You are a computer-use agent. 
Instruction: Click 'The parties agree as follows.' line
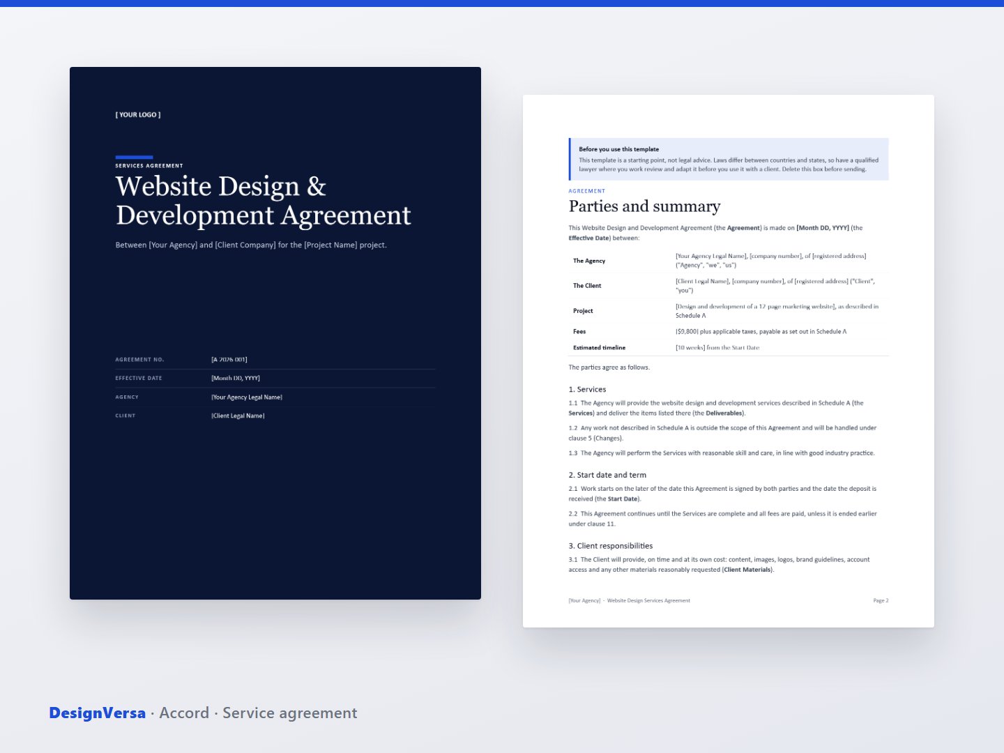(x=609, y=367)
